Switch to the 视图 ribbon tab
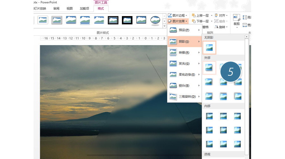285x159 pixels. click(x=69, y=9)
